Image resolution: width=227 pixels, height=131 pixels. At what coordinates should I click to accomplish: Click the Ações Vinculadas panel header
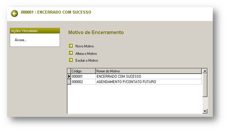35,31
